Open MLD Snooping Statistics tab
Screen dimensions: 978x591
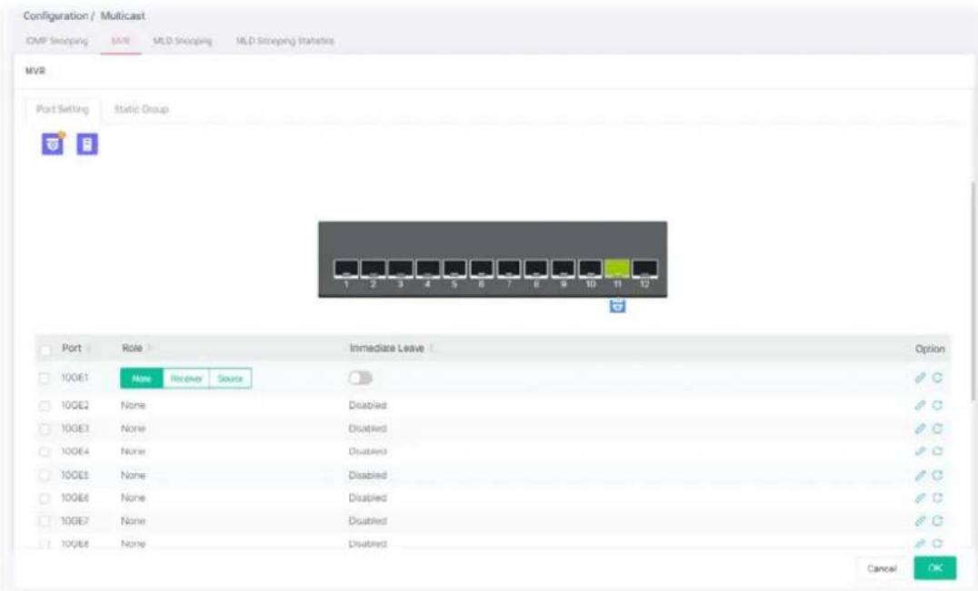[285, 41]
